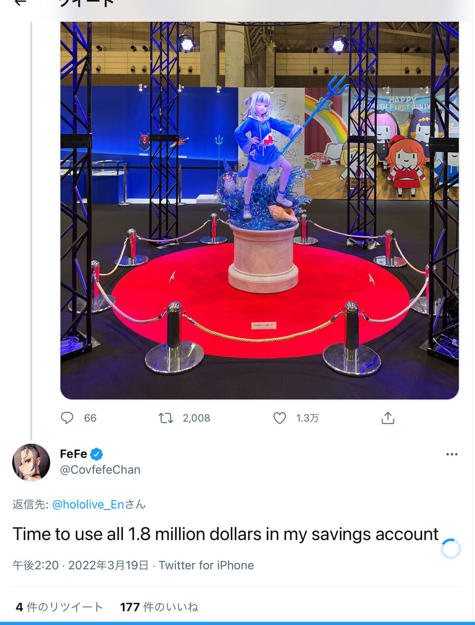
Task: Open the @hololive_En mention link
Action: (88, 504)
